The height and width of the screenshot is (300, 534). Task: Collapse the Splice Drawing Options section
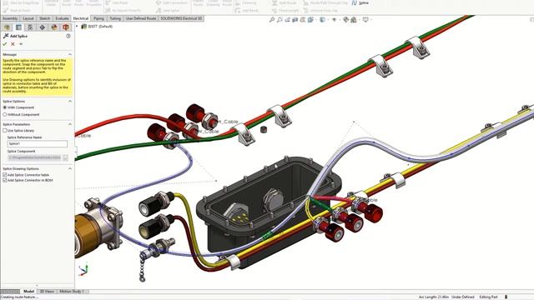point(70,168)
